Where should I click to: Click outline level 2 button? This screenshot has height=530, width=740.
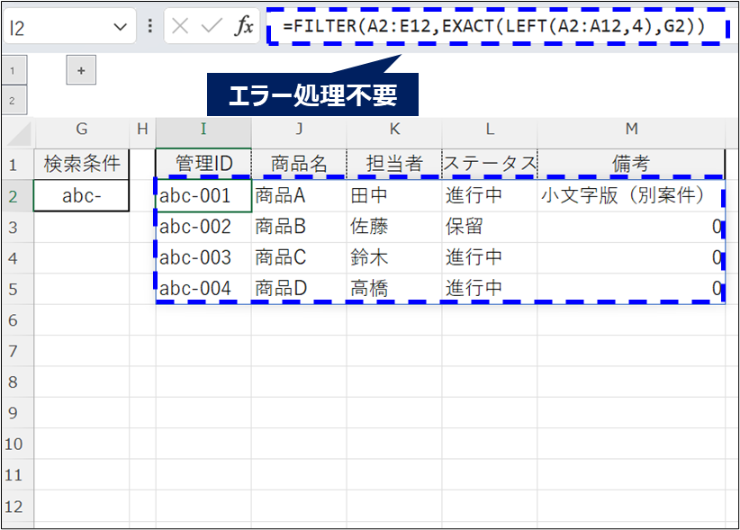[x=14, y=100]
